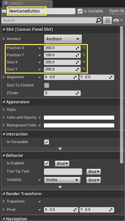This screenshot has width=125, height=221.
Task: Reset Position X to default arrow
Action: tap(84, 48)
